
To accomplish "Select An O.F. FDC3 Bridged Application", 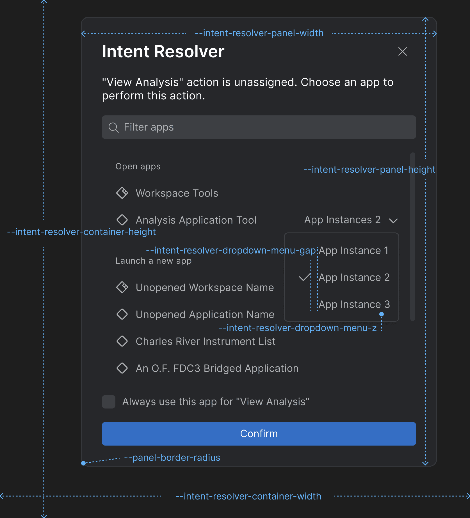I will 217,368.
